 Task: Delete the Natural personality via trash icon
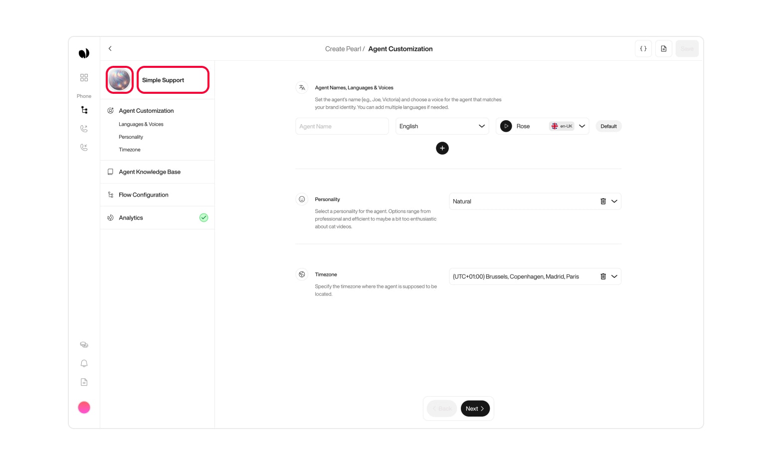coord(603,201)
